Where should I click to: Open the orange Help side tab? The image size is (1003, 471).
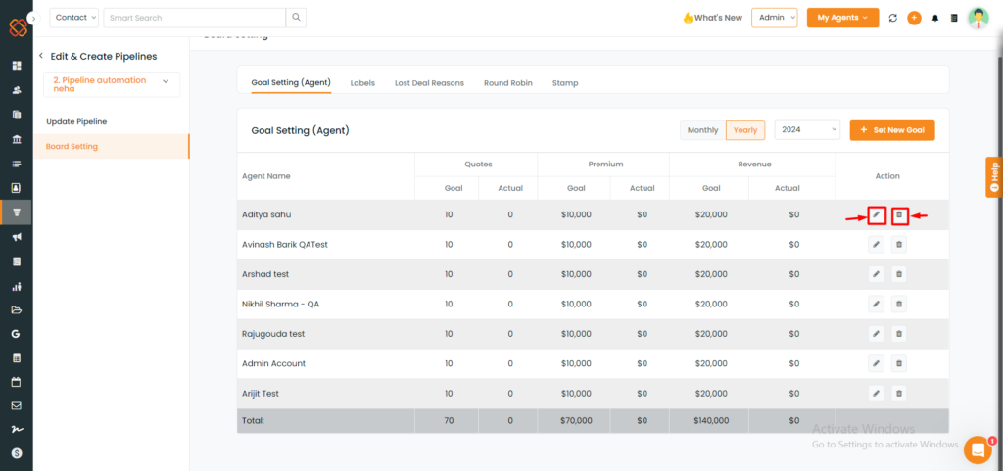pyautogui.click(x=994, y=176)
